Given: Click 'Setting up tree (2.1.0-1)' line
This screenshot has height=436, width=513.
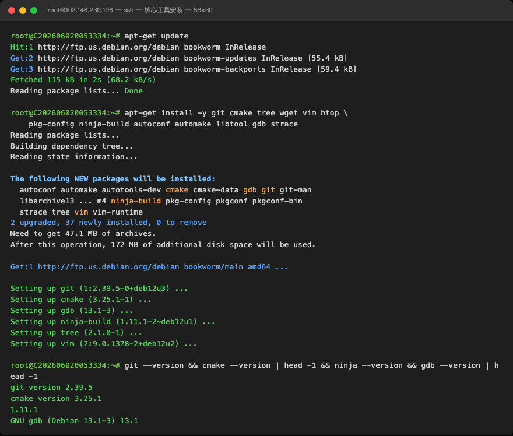Looking at the screenshot, I should [x=76, y=333].
